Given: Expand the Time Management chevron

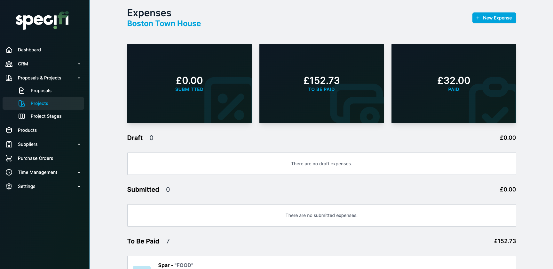Looking at the screenshot, I should 79,172.
